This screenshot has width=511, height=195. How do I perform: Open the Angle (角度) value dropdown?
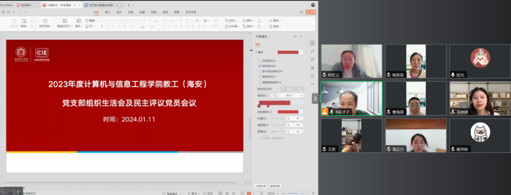tap(289, 95)
